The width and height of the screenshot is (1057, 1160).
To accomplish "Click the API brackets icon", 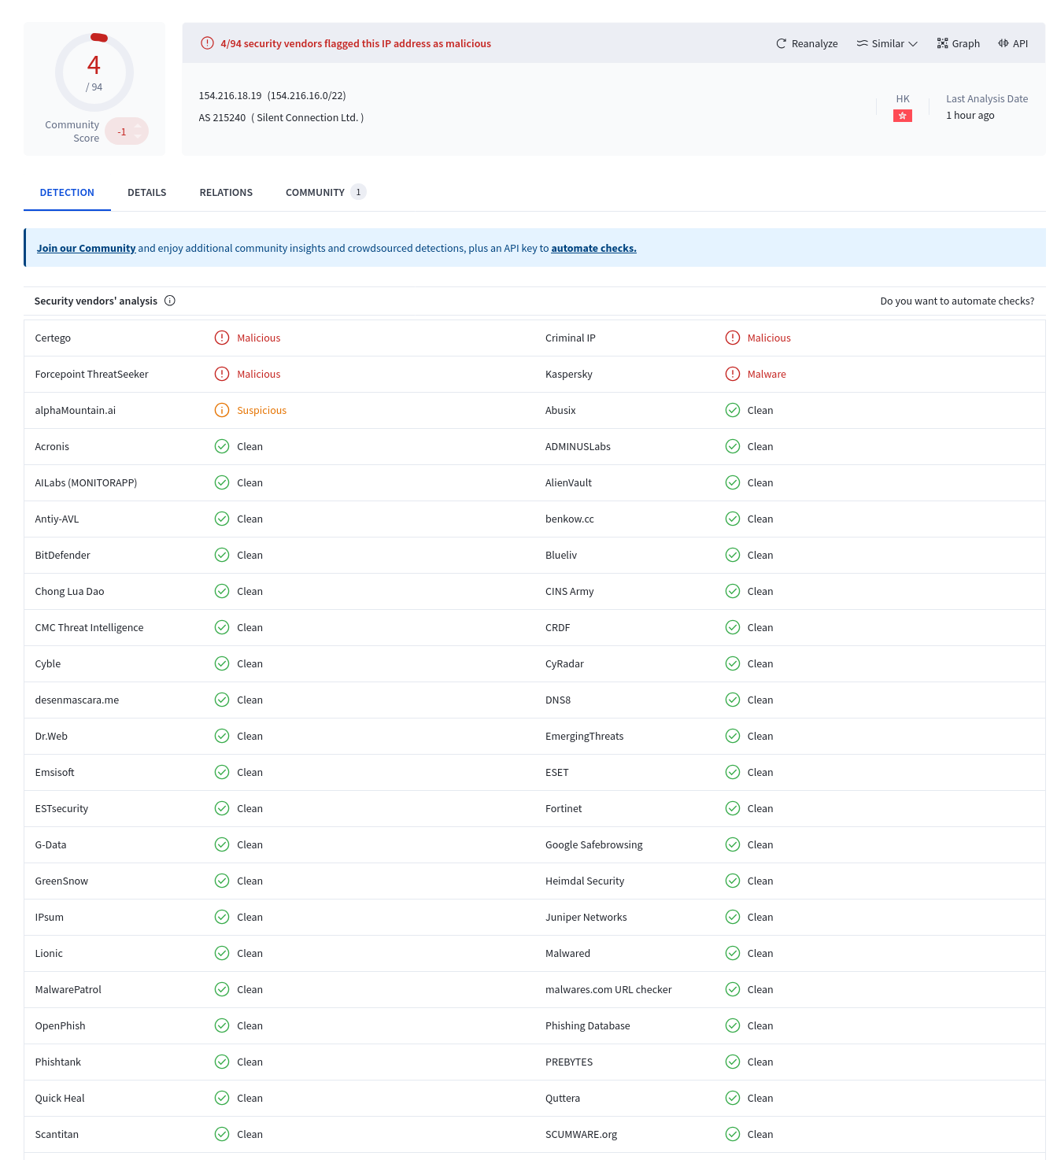I will click(1003, 43).
